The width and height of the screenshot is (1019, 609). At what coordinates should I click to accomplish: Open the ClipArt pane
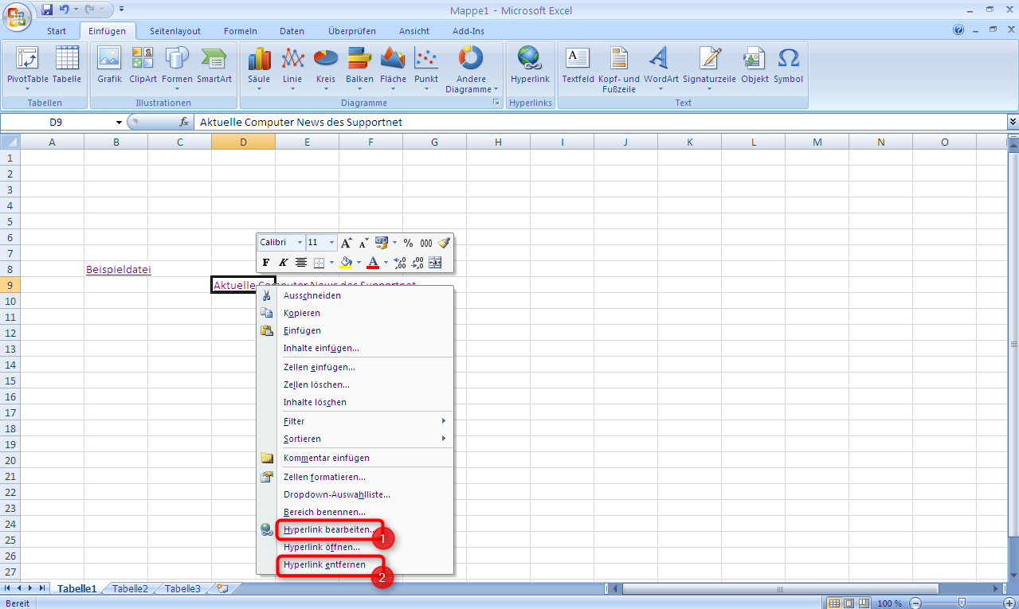[x=143, y=65]
